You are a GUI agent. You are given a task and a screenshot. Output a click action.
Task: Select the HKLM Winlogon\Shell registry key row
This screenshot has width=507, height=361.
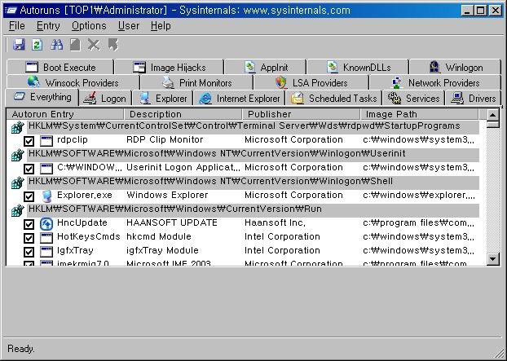pos(253,183)
